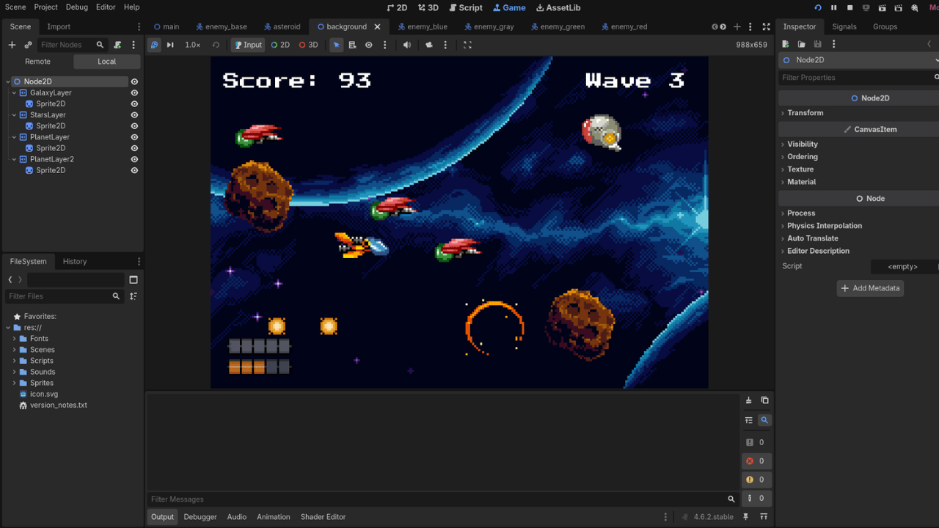Screen dimensions: 939x528
Task: Click the Add Metadata button
Action: [x=870, y=288]
